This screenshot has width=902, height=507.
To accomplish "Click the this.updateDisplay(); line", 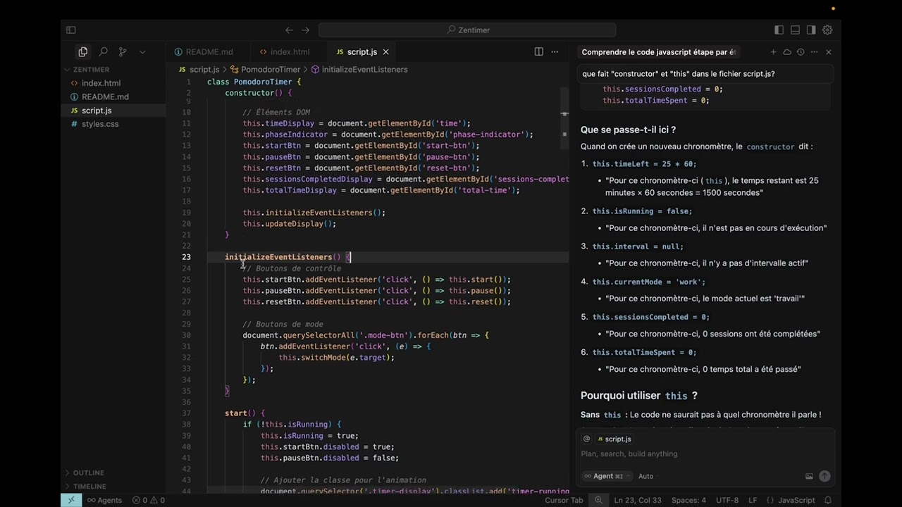I will [290, 224].
